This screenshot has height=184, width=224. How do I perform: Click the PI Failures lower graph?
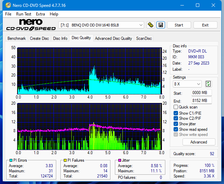pyautogui.click(x=90, y=127)
